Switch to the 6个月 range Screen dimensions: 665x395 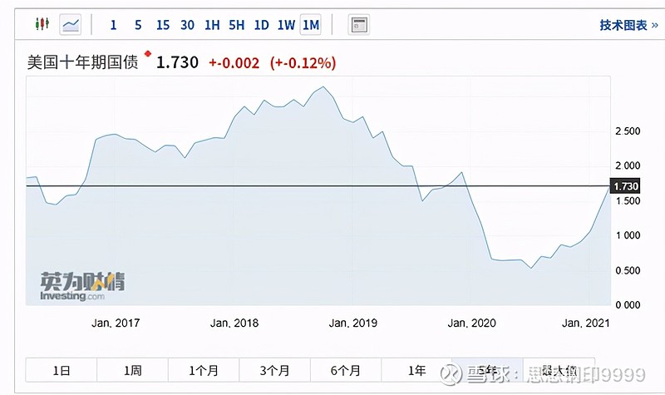(x=346, y=370)
